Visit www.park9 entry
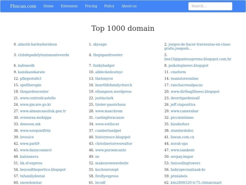The width and height of the screenshot is (246, 185). tap(30, 143)
